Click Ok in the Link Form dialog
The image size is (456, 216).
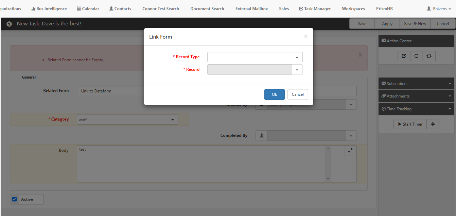tap(274, 94)
